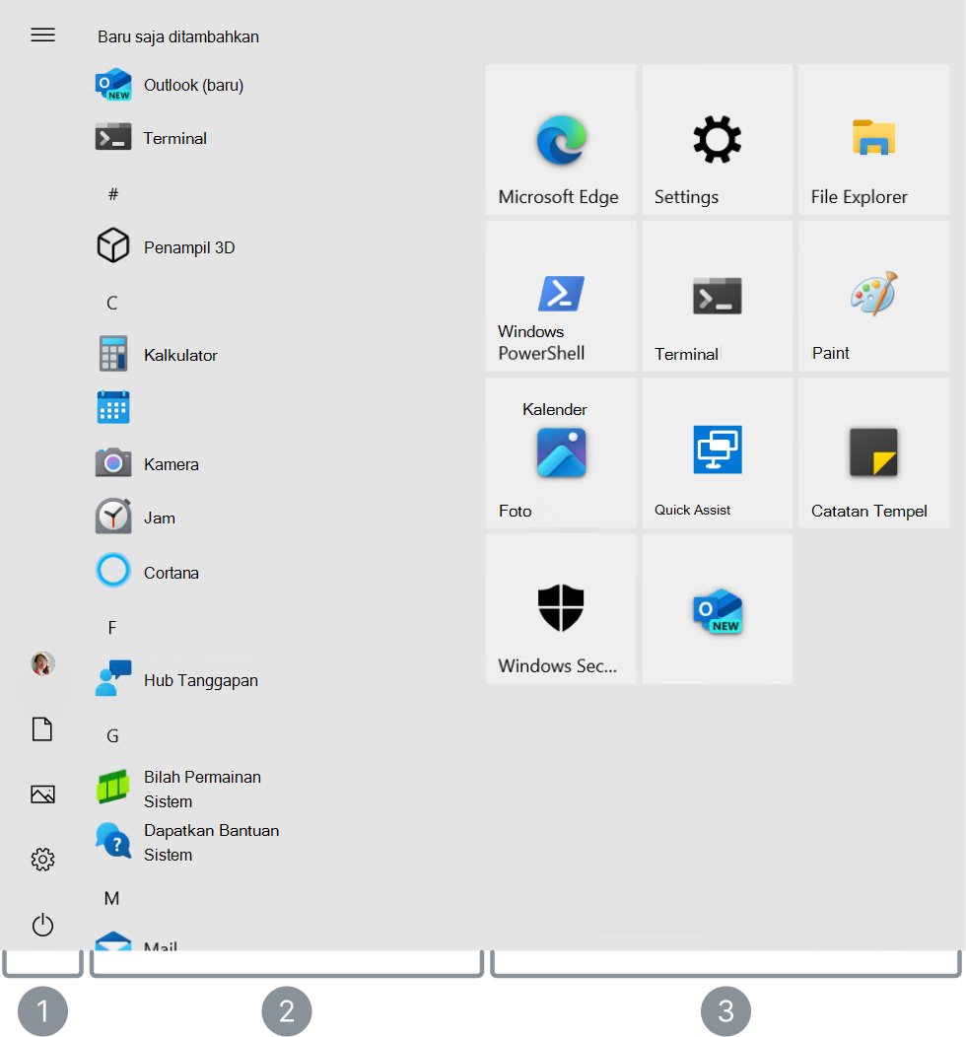Open the Outlook NEW tile

click(718, 609)
